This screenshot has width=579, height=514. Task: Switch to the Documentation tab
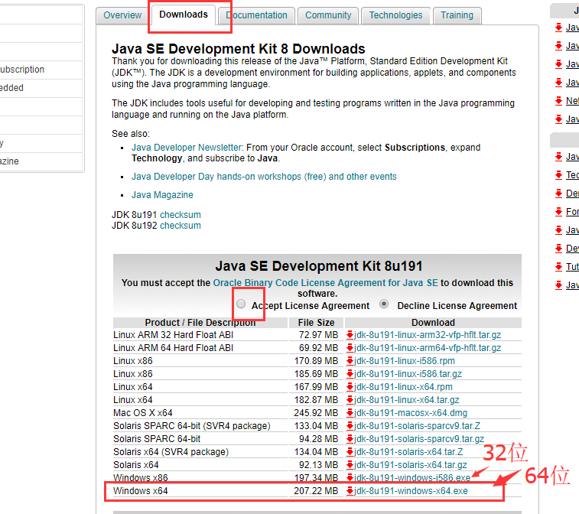(x=256, y=15)
